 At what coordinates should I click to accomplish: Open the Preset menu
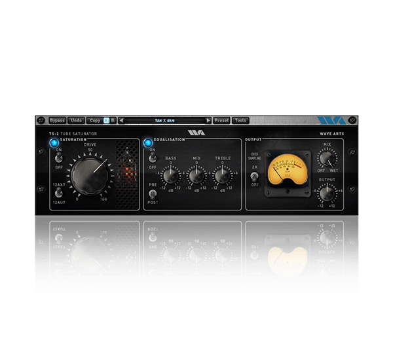coord(221,120)
